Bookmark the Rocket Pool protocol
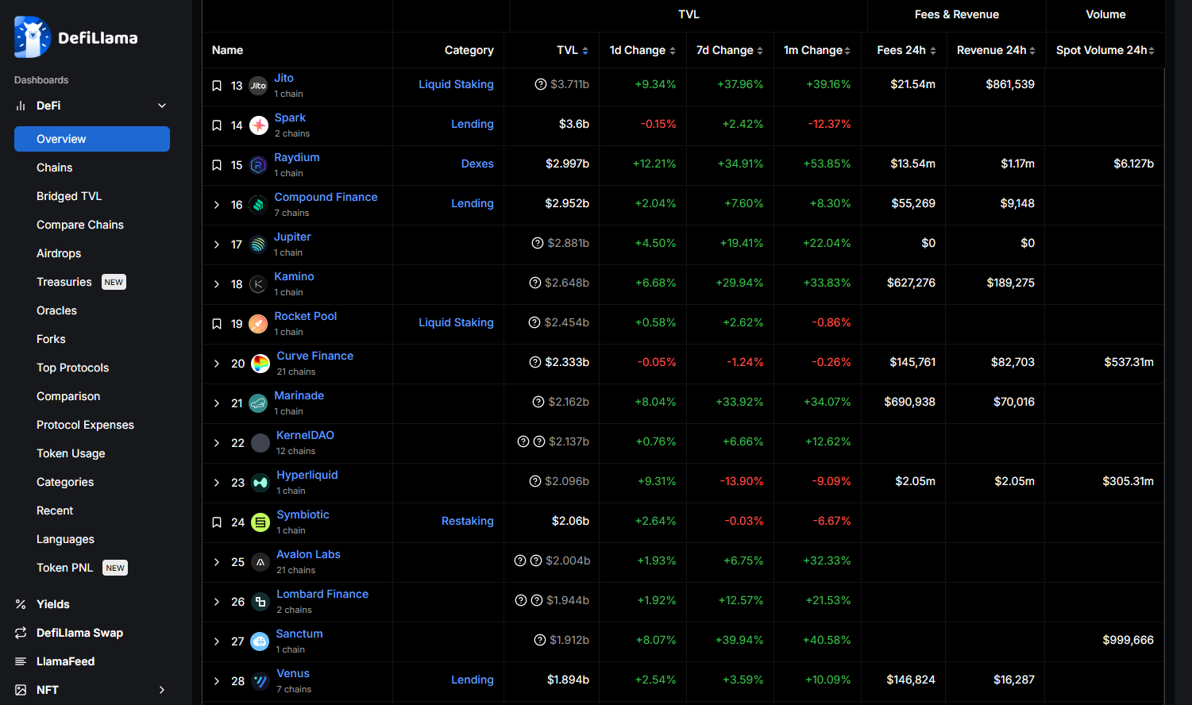1192x705 pixels. (217, 324)
